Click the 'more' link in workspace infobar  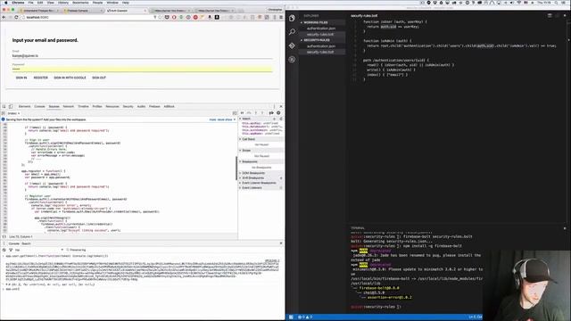pos(212,119)
